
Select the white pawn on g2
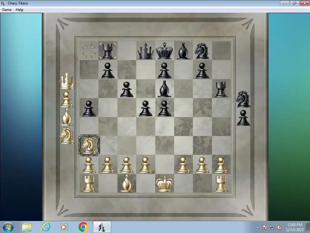click(x=202, y=165)
